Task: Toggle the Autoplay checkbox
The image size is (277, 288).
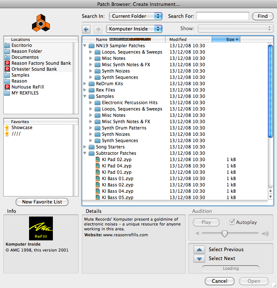Action: point(232,222)
